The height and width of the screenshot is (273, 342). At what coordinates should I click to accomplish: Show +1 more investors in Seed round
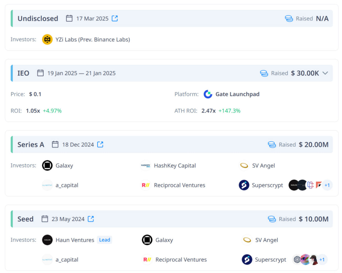click(322, 260)
